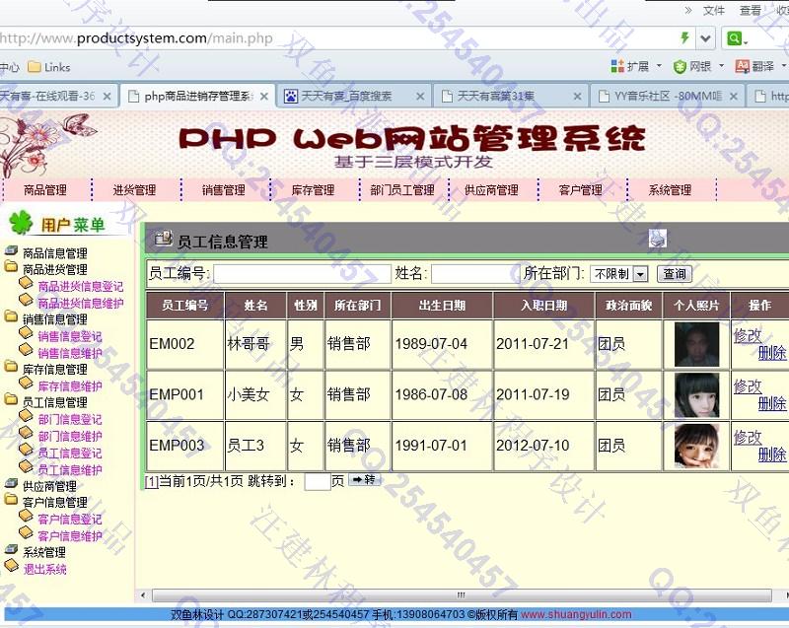789x628 pixels.
Task: Click the green search engine icon
Action: tap(736, 38)
